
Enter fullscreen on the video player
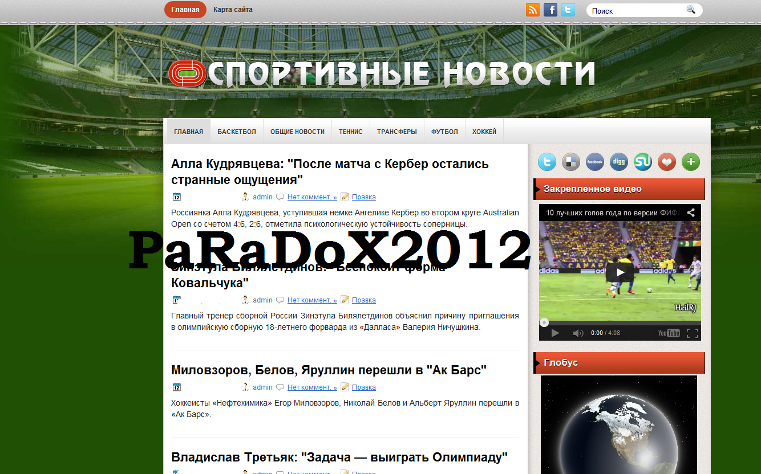click(692, 333)
